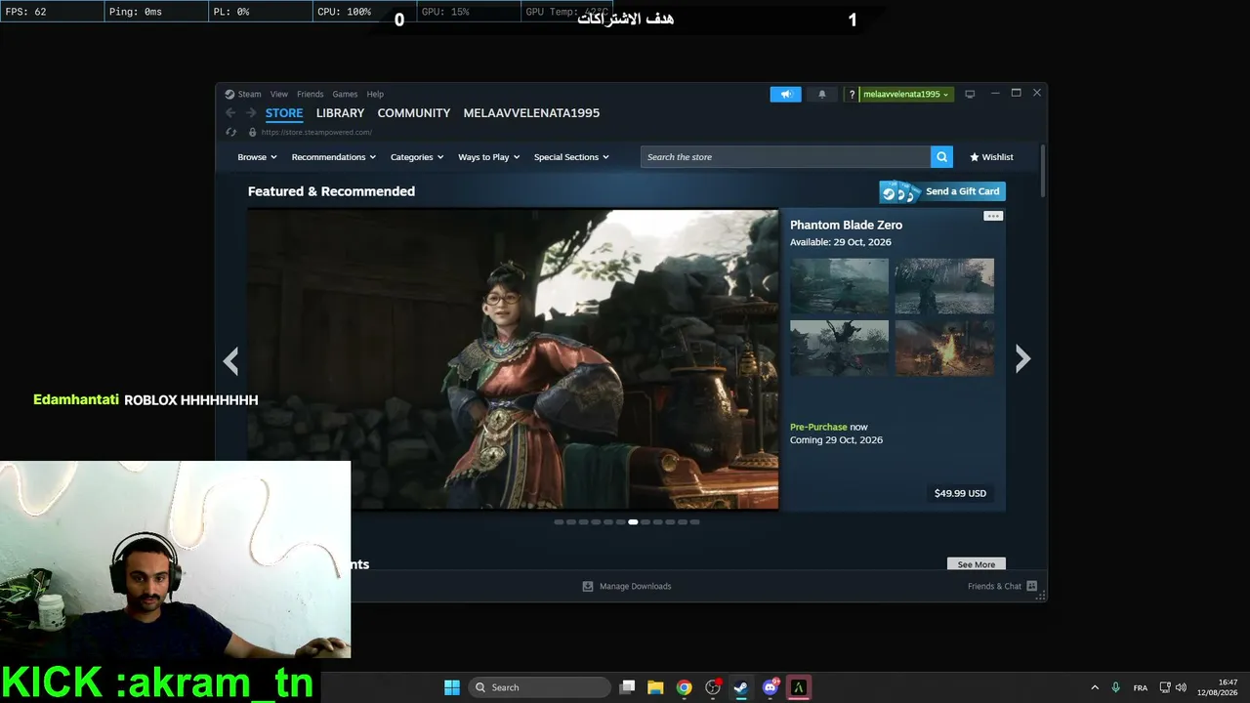1250x703 pixels.
Task: Open the Windows Start menu
Action: (452, 687)
